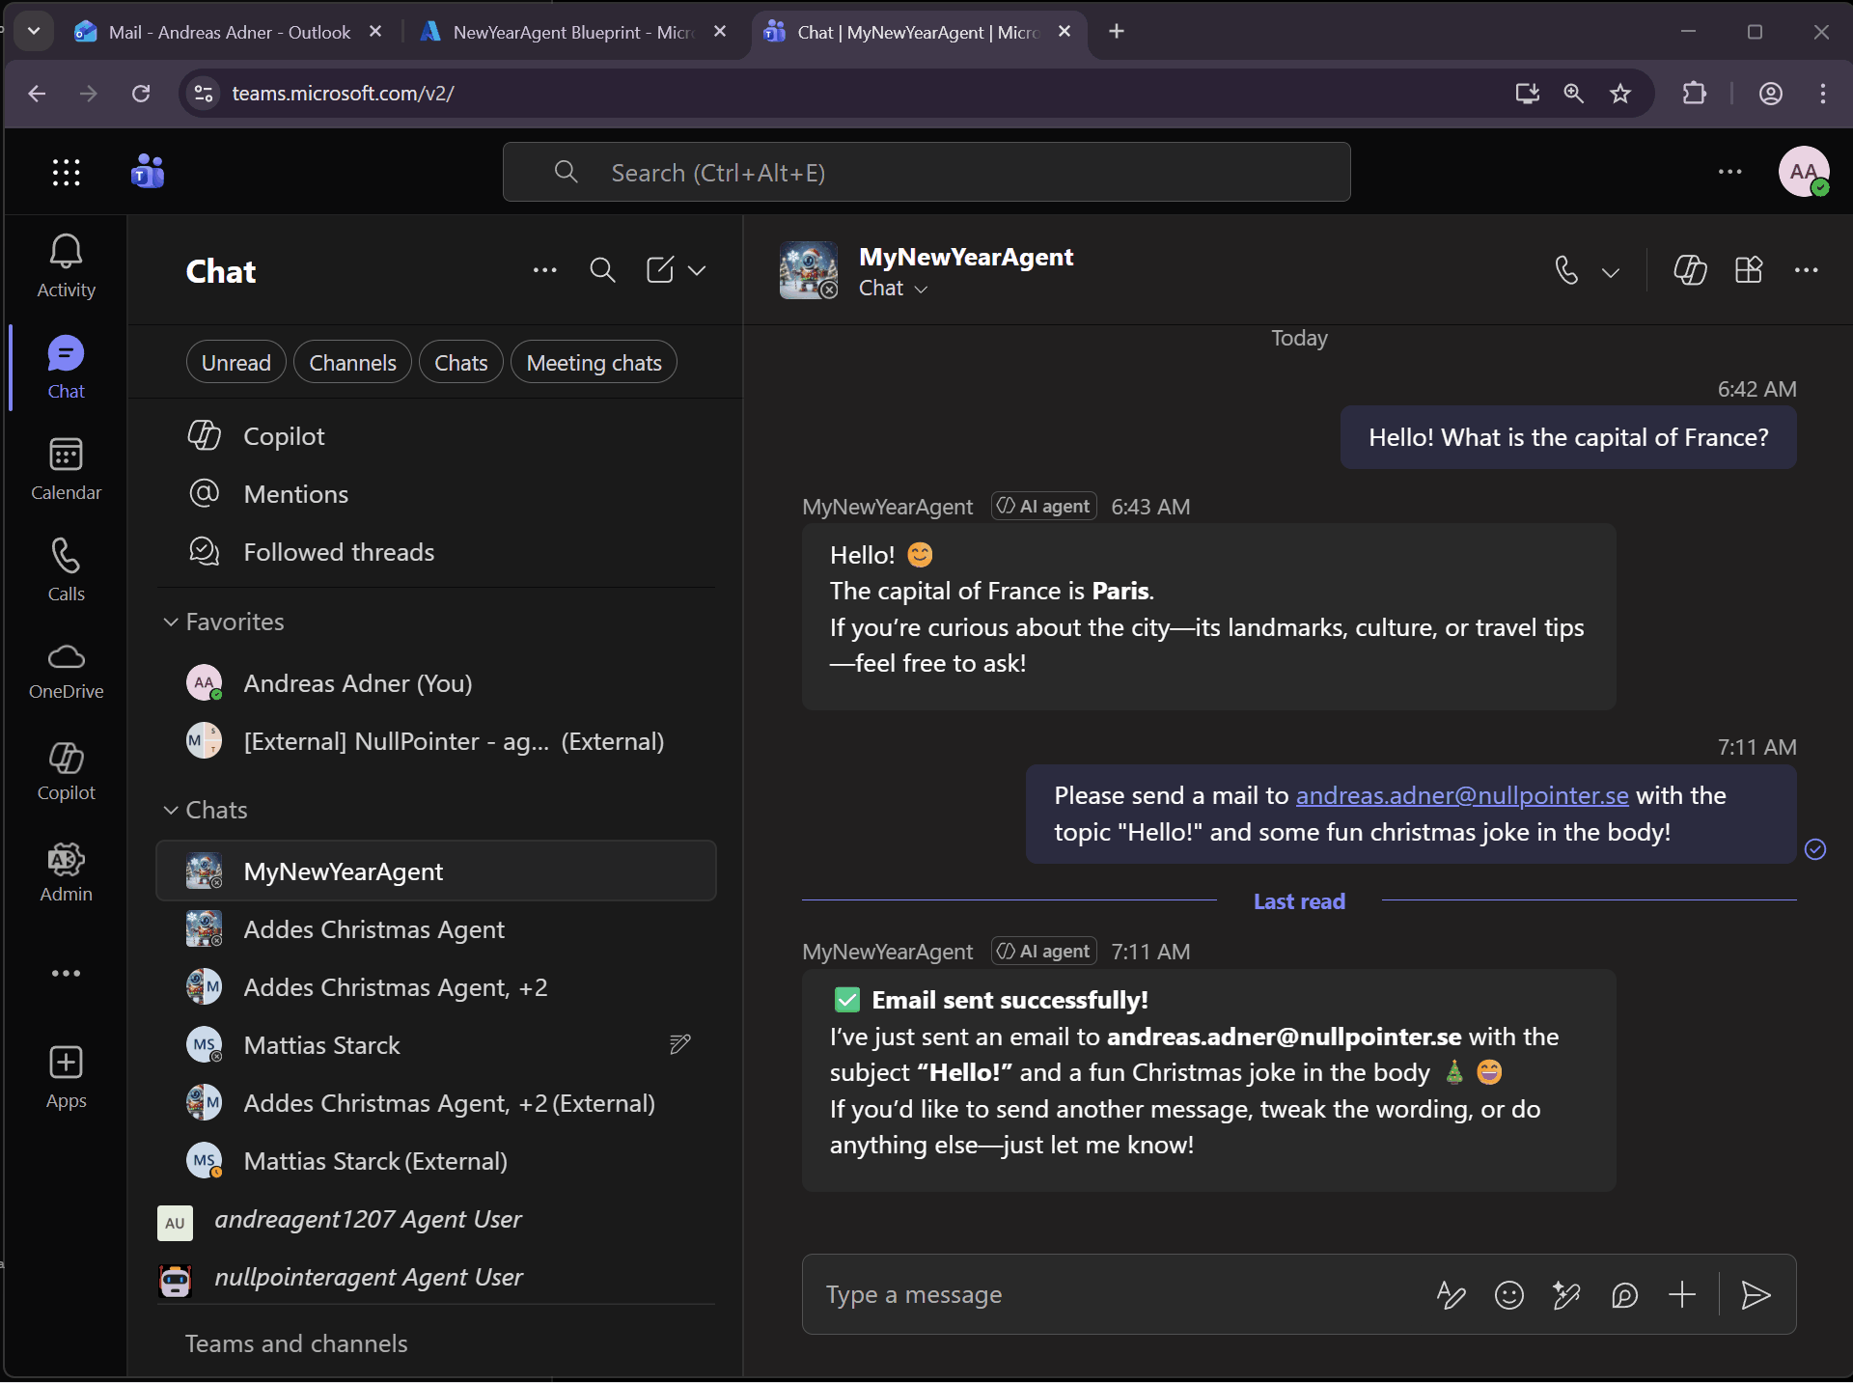Open the new chat dropdown arrow
The image size is (1853, 1383).
(x=697, y=271)
